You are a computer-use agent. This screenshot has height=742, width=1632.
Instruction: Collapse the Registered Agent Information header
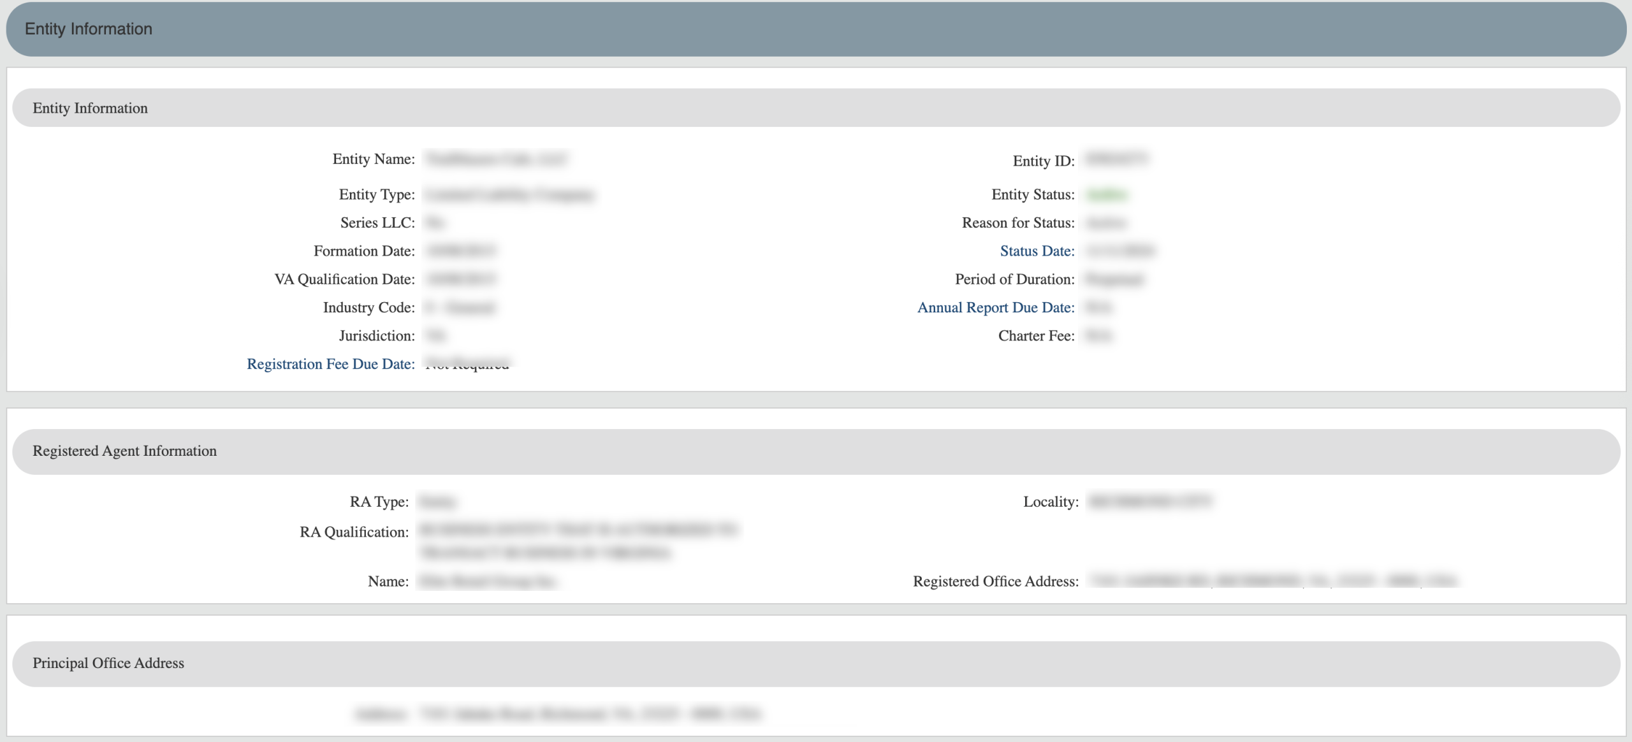click(816, 451)
